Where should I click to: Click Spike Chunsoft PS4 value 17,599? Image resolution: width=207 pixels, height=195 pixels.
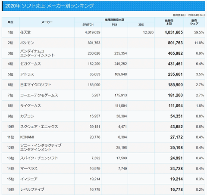tap(122, 158)
